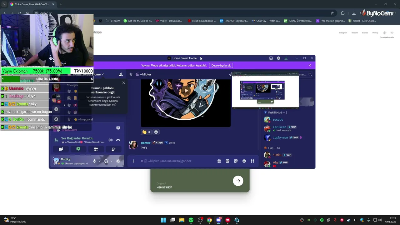The width and height of the screenshot is (400, 225).
Task: Select the "Color Game" browser tab
Action: point(32,4)
